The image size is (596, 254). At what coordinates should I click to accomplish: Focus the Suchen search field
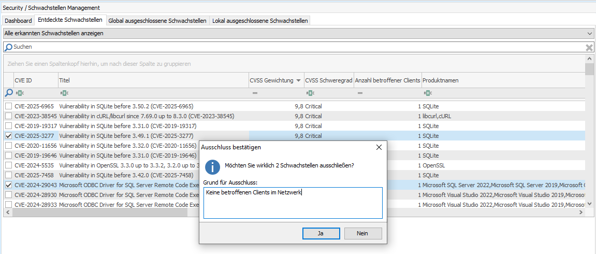(298, 47)
